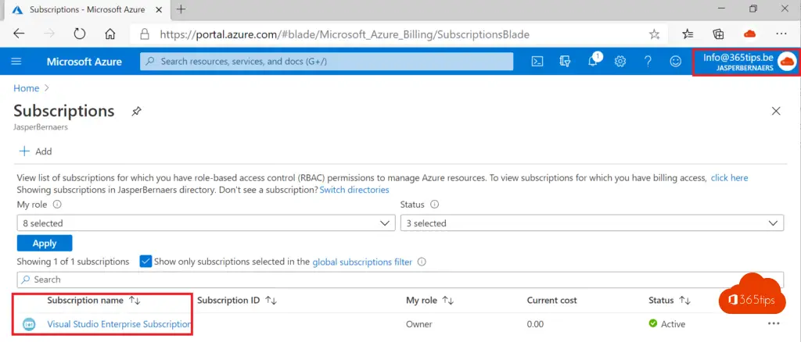Open the Azure portal hamburger menu
801x342 pixels.
(x=16, y=62)
